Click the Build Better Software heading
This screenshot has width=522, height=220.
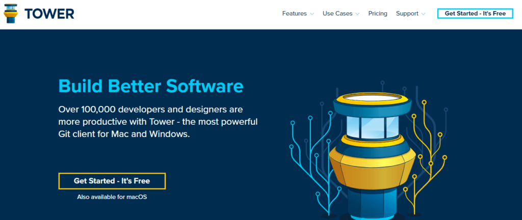click(151, 86)
